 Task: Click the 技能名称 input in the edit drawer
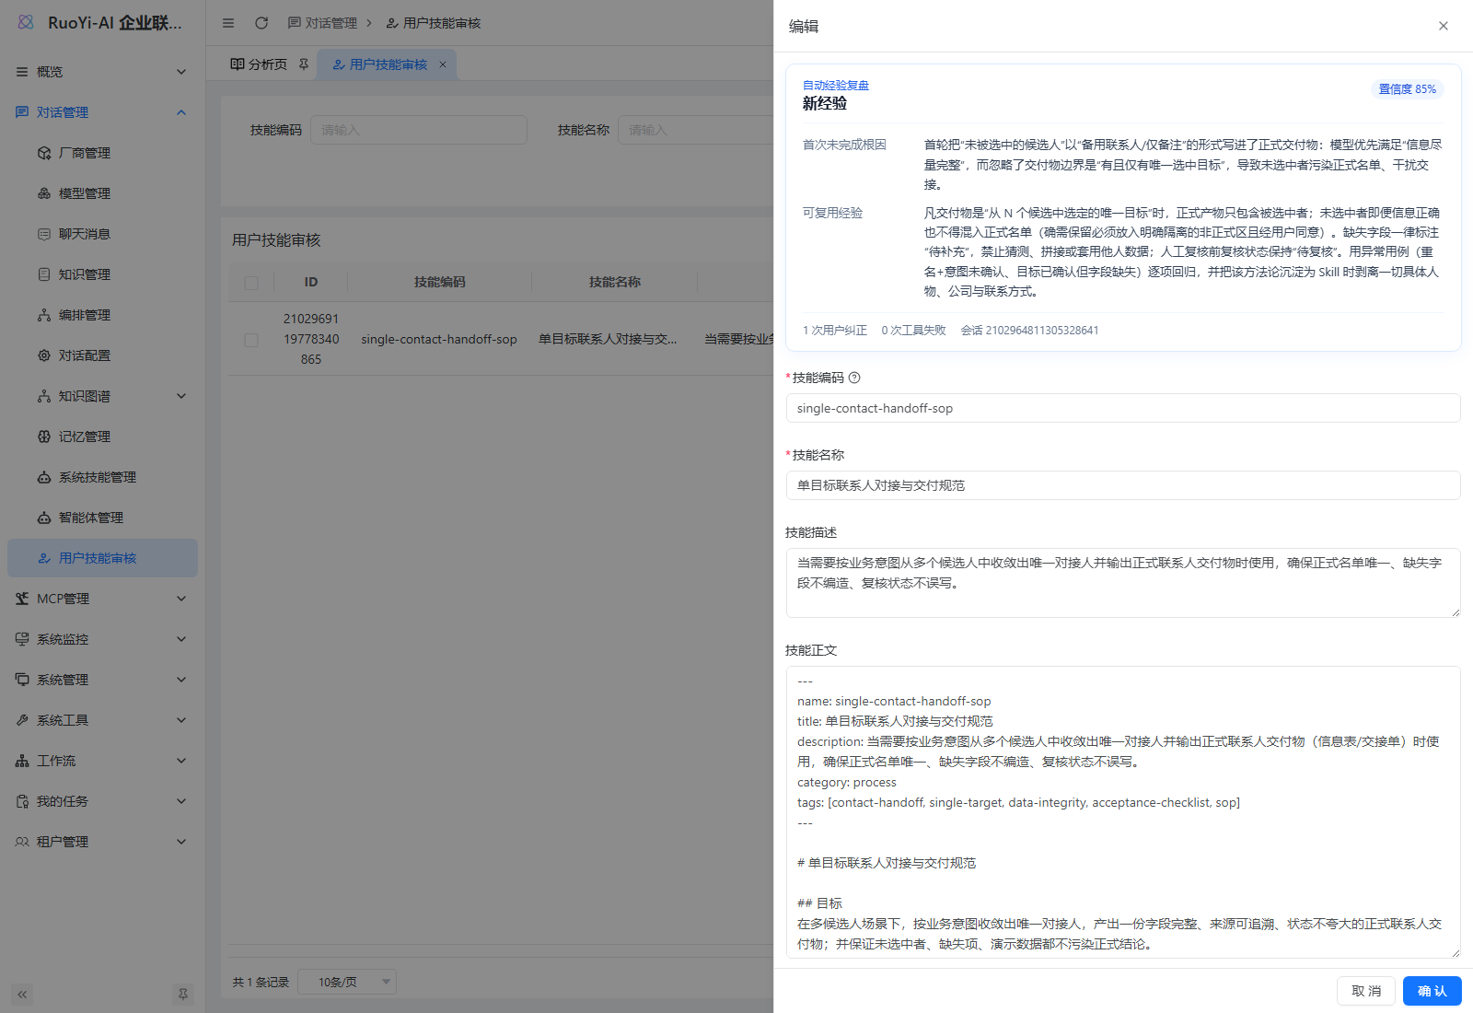[x=1123, y=485]
